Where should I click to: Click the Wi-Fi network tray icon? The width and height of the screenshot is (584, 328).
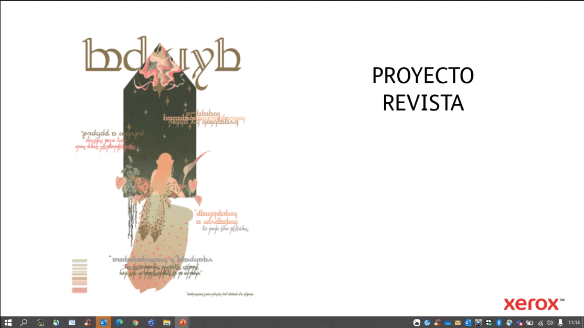[540, 322]
